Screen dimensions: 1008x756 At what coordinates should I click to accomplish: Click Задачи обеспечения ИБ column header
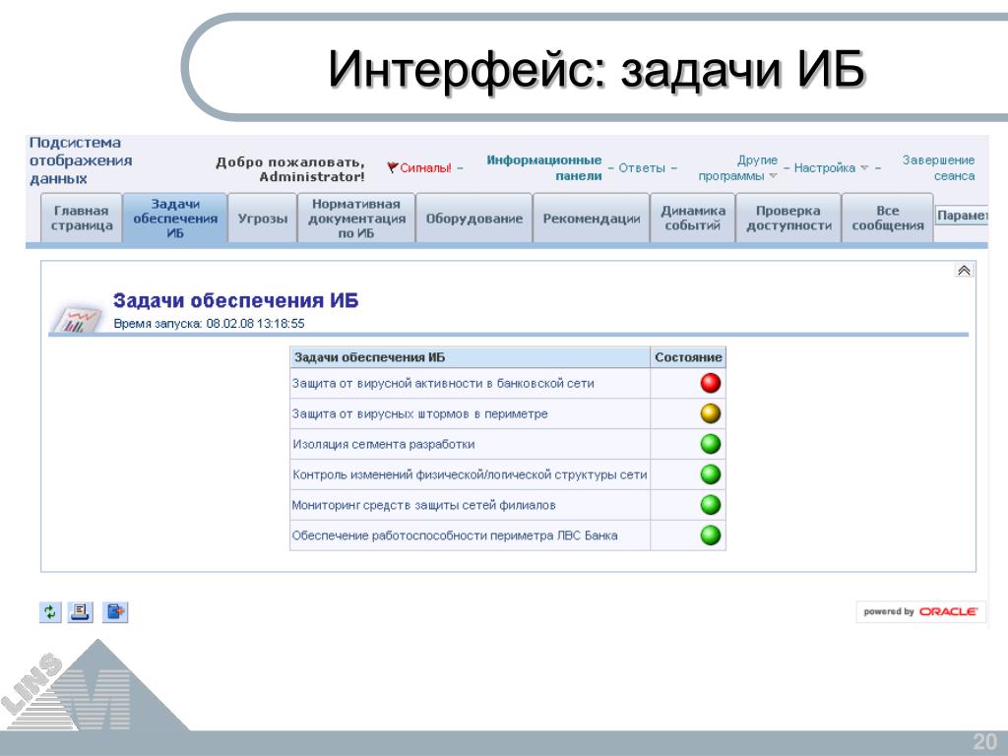[470, 357]
